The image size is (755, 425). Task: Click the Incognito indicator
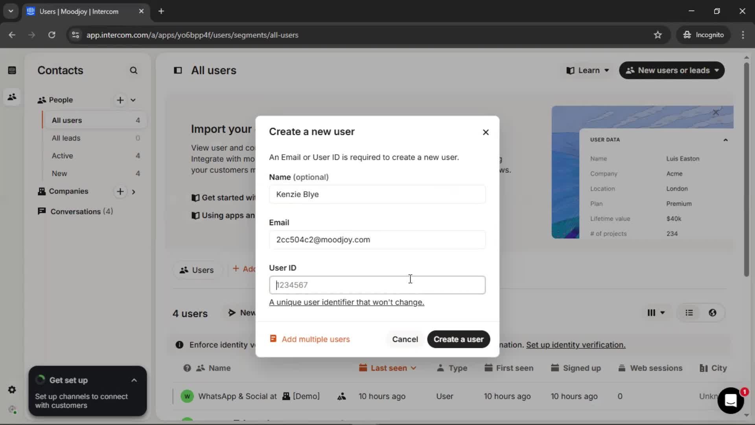click(x=703, y=35)
